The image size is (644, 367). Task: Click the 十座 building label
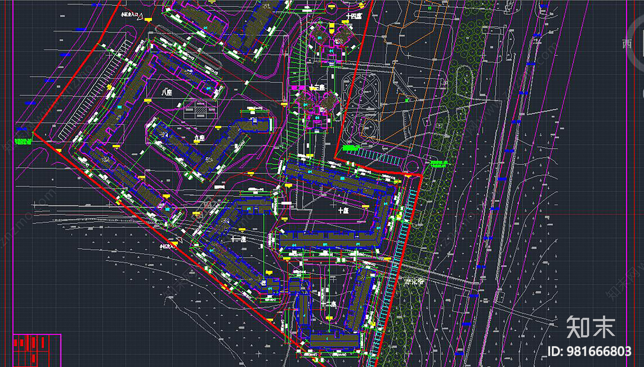click(343, 210)
